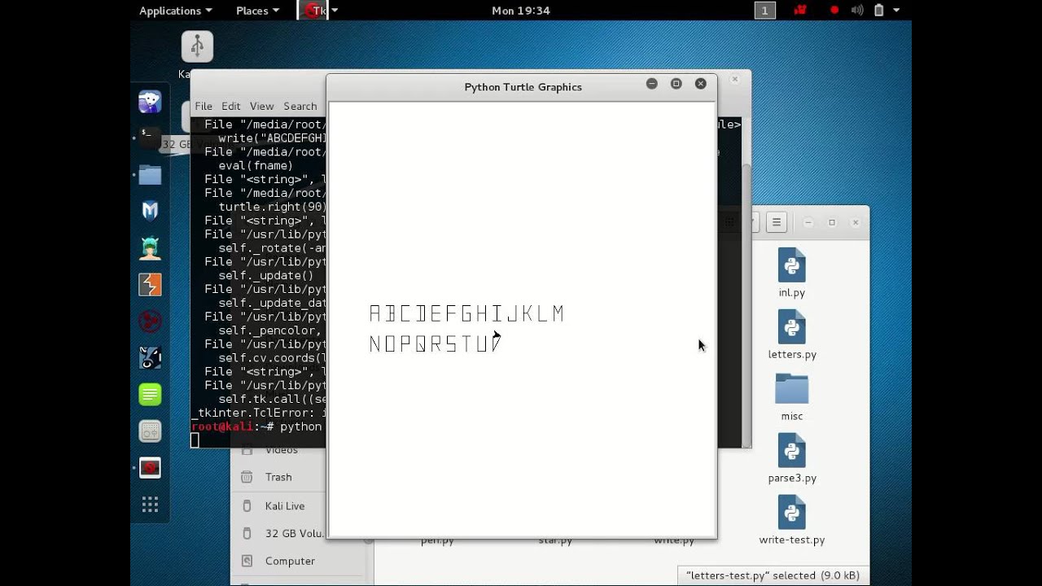Viewport: 1042px width, 586px height.
Task: Open Trash in file manager sidebar
Action: point(278,477)
